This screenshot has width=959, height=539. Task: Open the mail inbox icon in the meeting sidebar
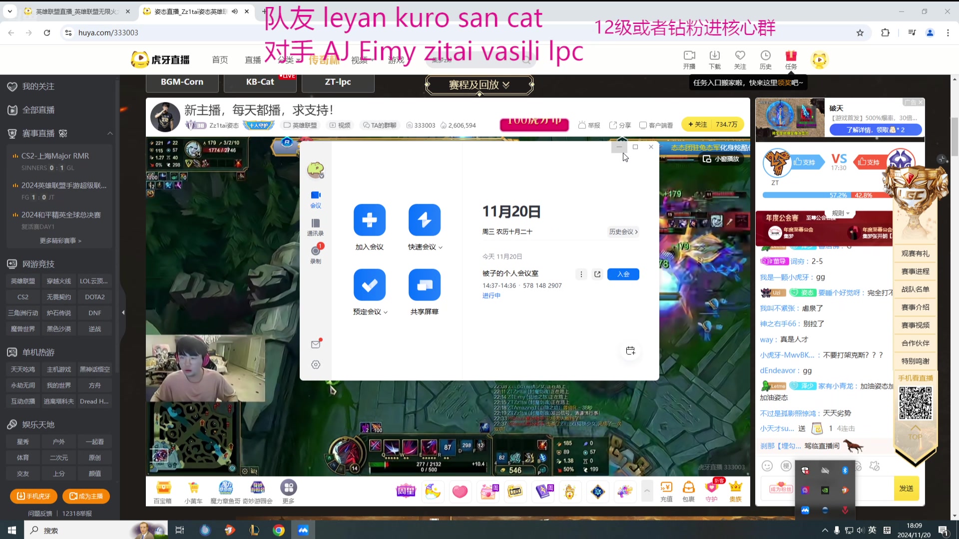tap(316, 344)
